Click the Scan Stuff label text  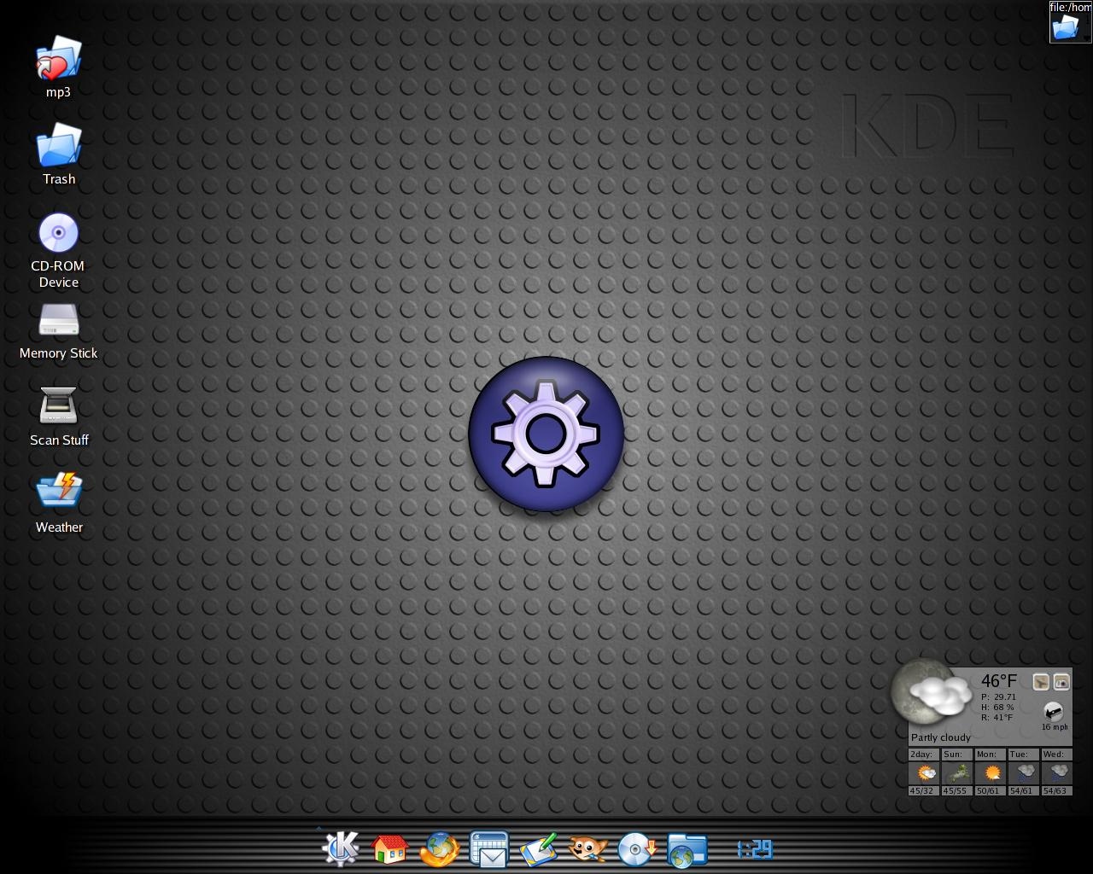point(59,440)
